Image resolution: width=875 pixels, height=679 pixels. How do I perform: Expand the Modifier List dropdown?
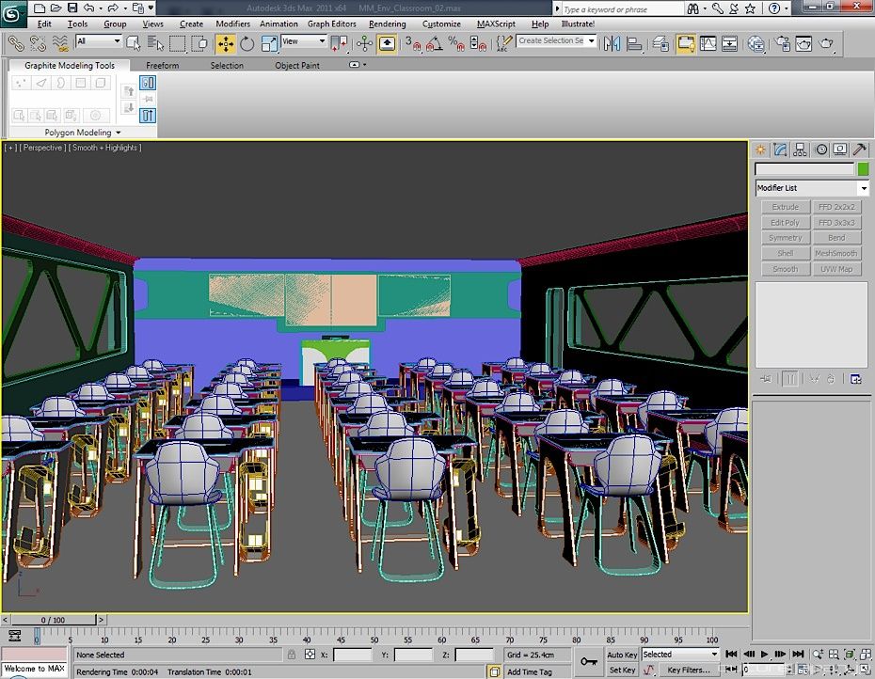(811, 188)
